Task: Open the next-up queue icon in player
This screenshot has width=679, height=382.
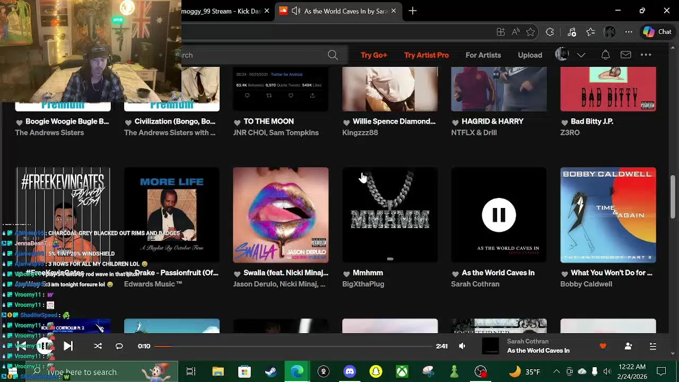Action: point(653,346)
